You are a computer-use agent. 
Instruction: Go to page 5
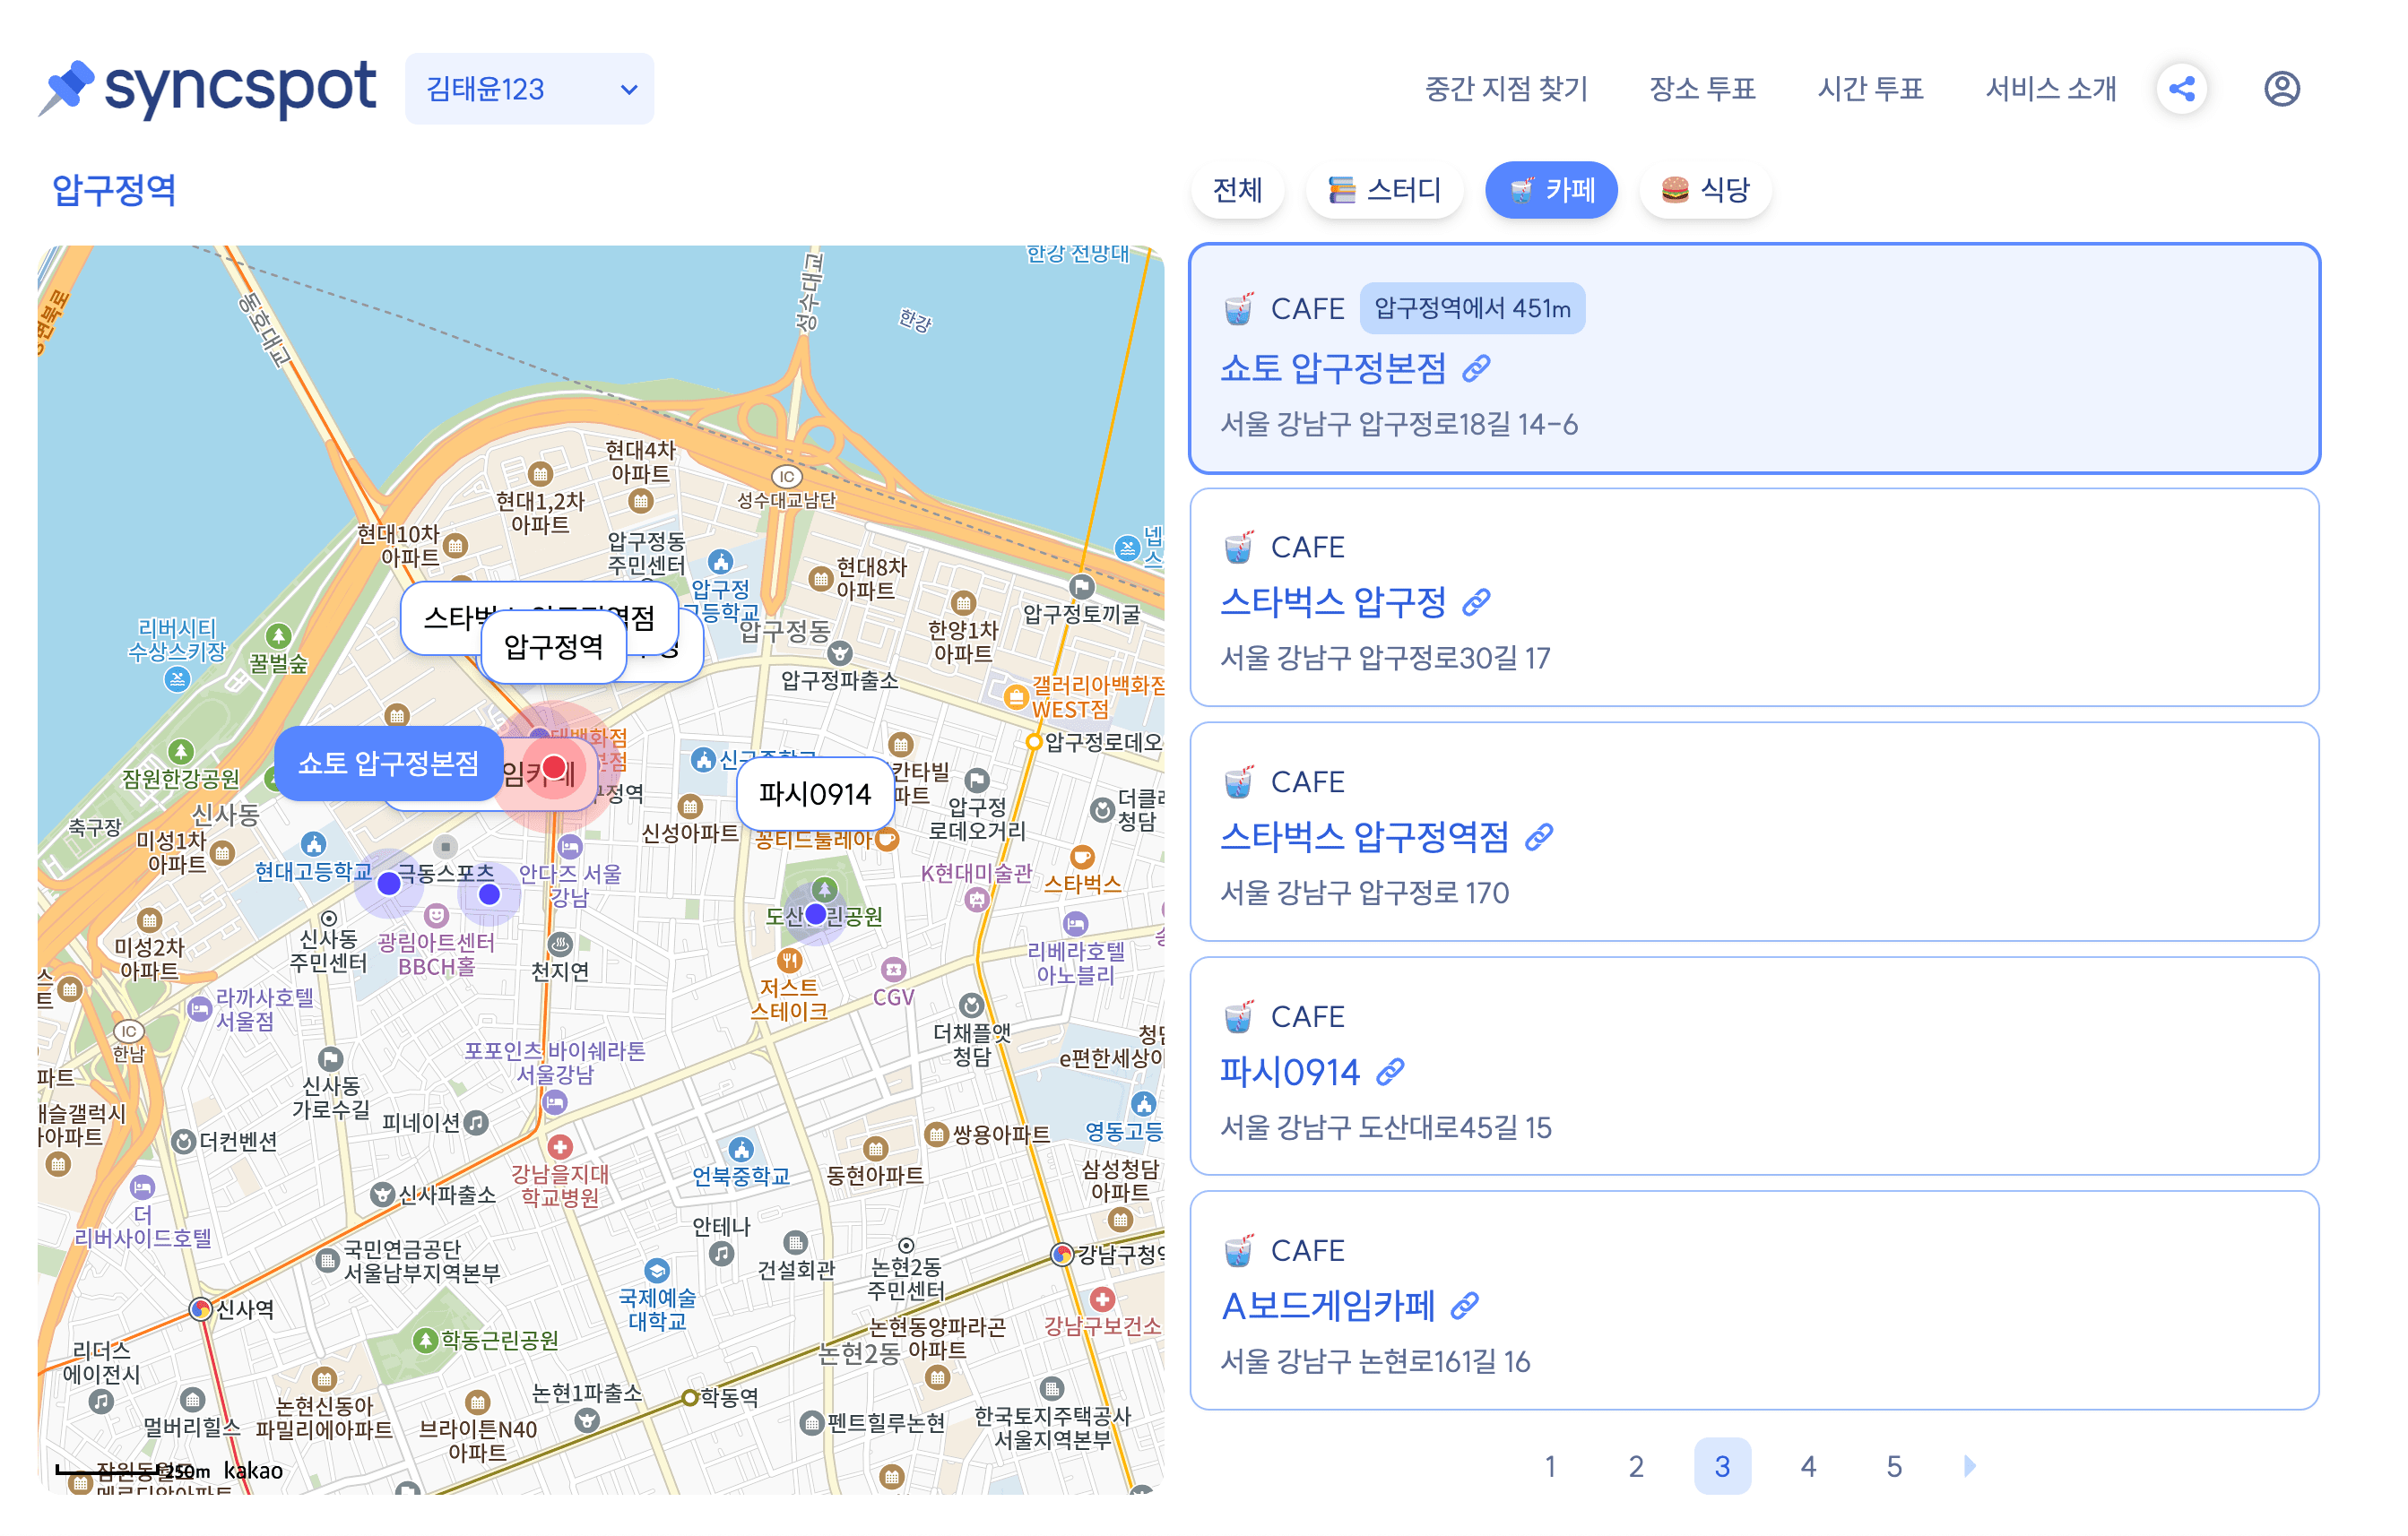[x=1894, y=1466]
